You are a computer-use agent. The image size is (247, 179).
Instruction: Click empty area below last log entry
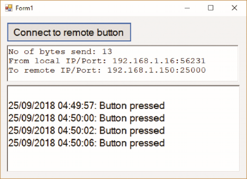tap(123, 159)
